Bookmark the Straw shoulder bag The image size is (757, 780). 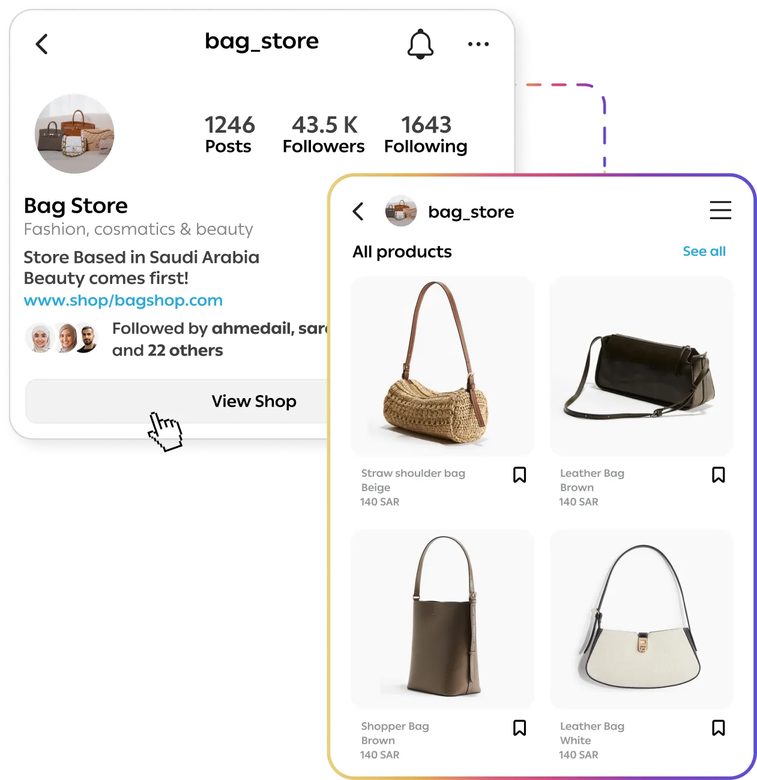tap(520, 475)
